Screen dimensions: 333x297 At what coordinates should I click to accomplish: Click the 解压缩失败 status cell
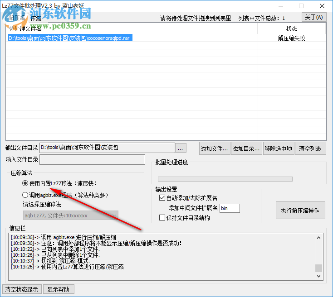pyautogui.click(x=291, y=38)
